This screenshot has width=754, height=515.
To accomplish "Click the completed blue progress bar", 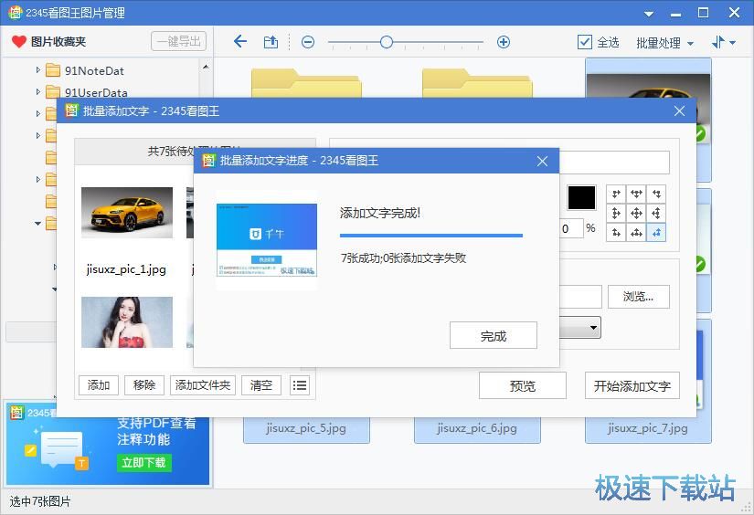I will pyautogui.click(x=430, y=236).
